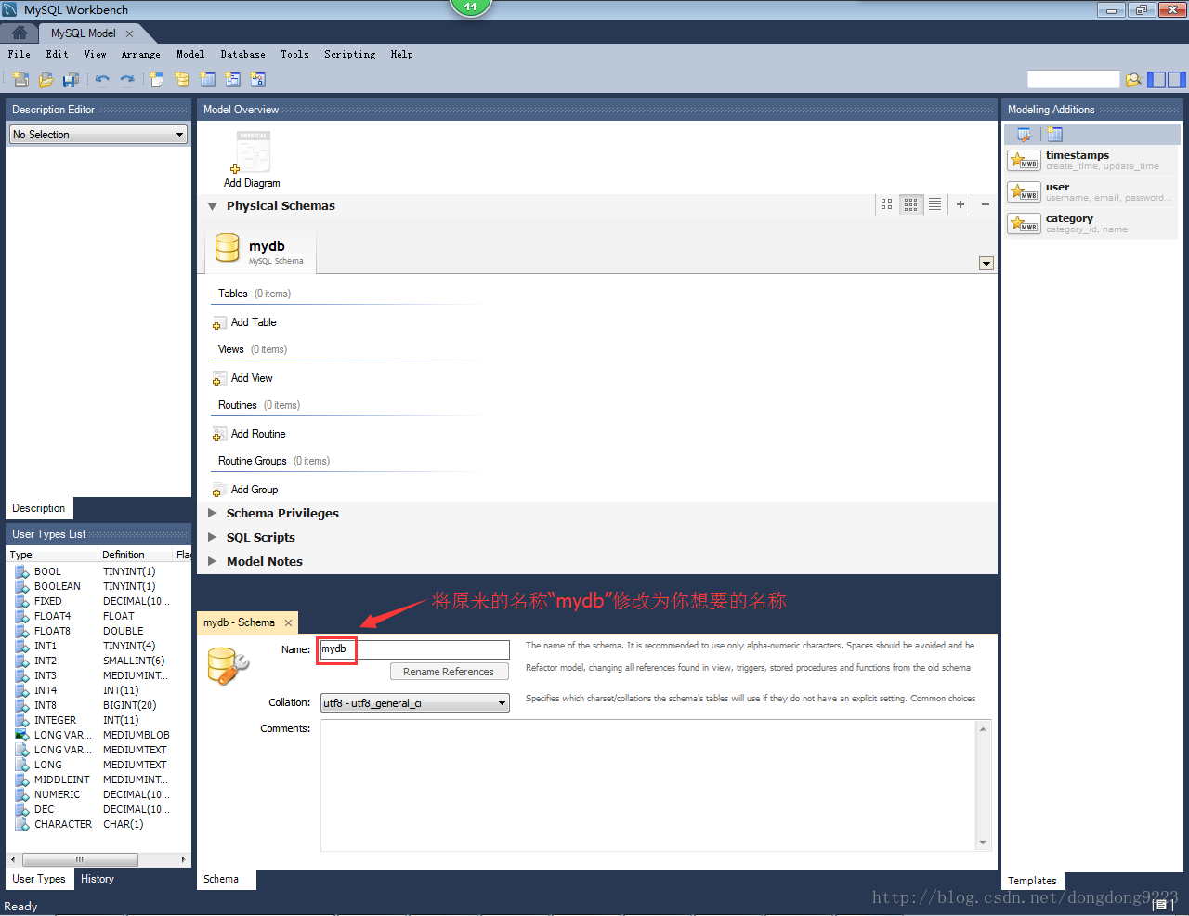Undo the last action via toolbar arrow
Image resolution: width=1189 pixels, height=916 pixels.
tap(102, 80)
